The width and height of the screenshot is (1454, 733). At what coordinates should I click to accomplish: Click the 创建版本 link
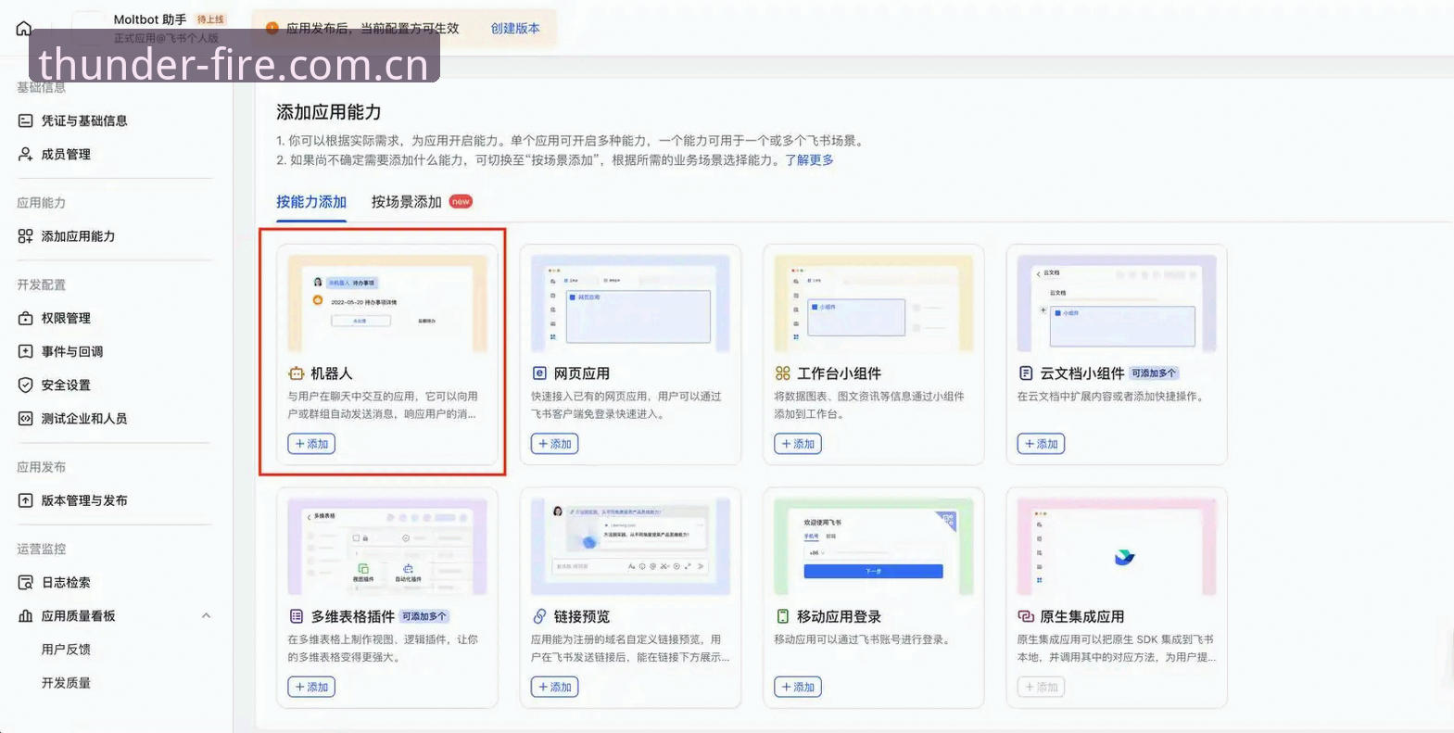515,29
